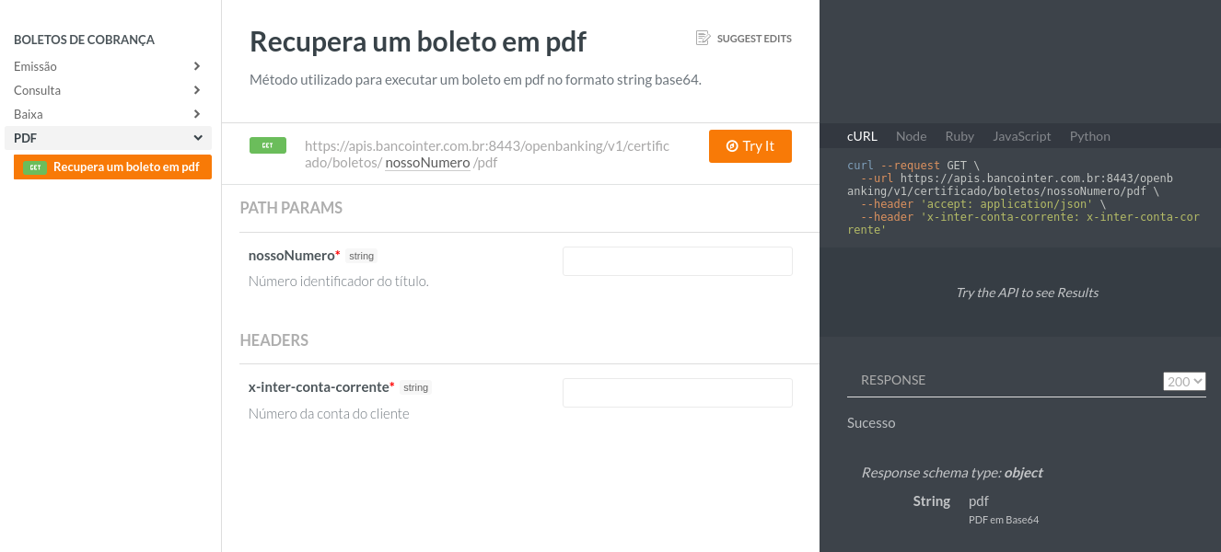Switch to the Python code tab
The width and height of the screenshot is (1221, 552).
(x=1089, y=136)
